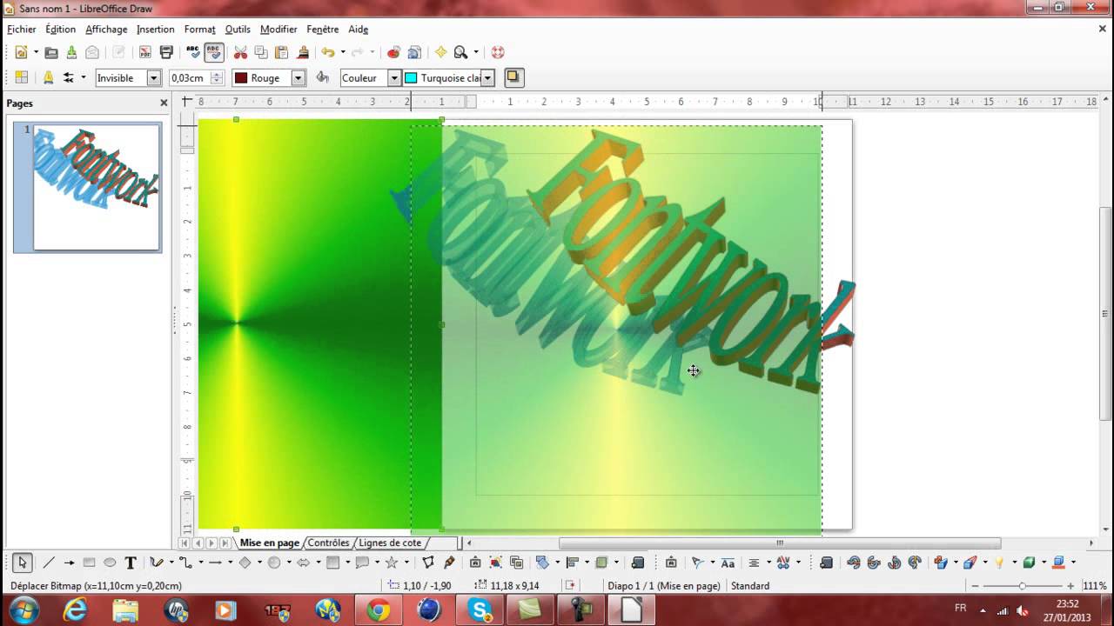The width and height of the screenshot is (1114, 626).
Task: Toggle automatic spell checking
Action: click(214, 52)
